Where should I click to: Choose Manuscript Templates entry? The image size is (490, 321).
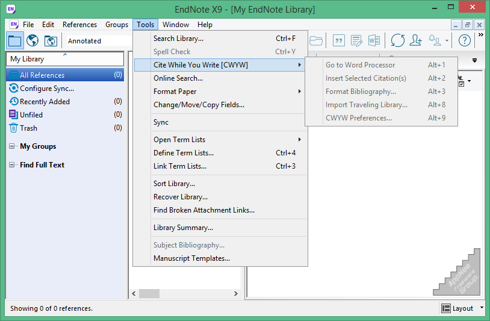[x=220, y=258]
